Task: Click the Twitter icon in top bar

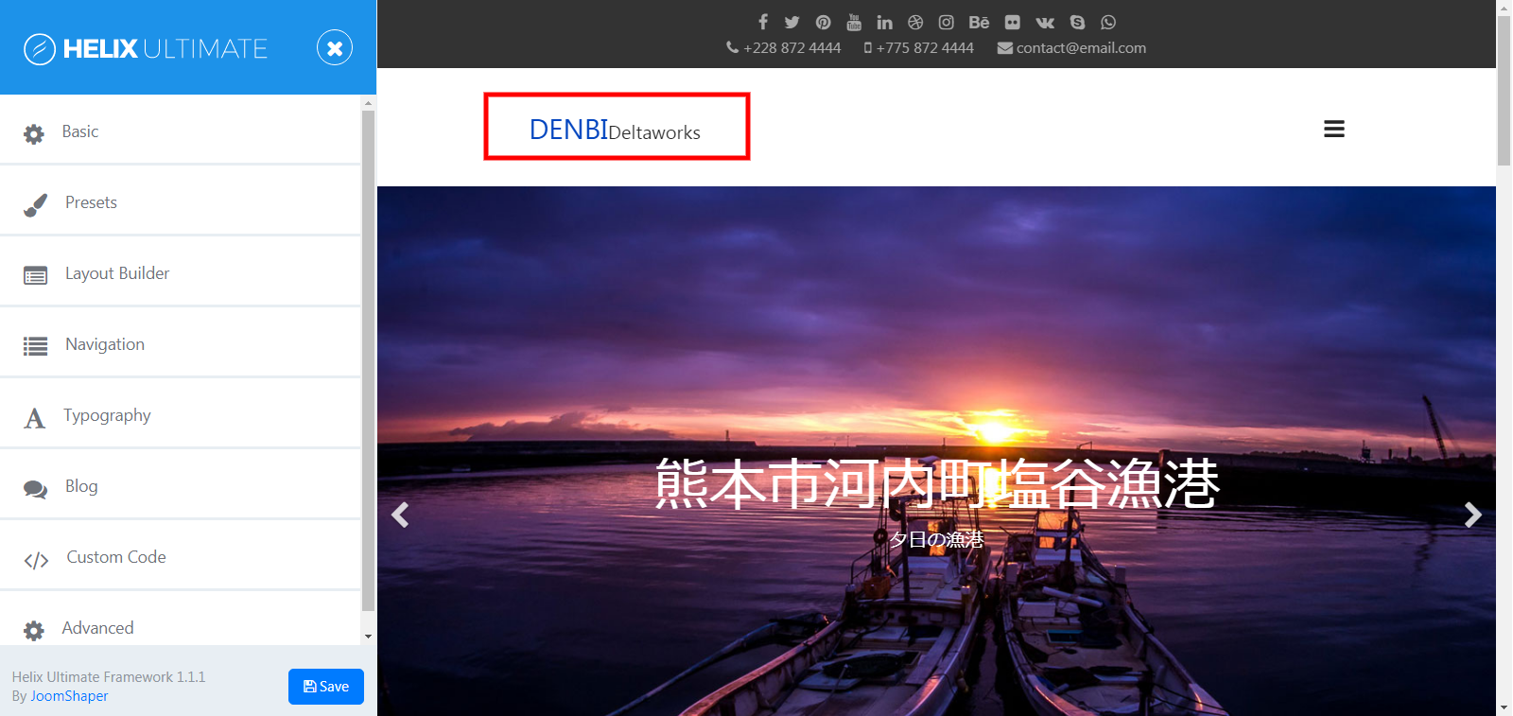Action: (x=792, y=22)
